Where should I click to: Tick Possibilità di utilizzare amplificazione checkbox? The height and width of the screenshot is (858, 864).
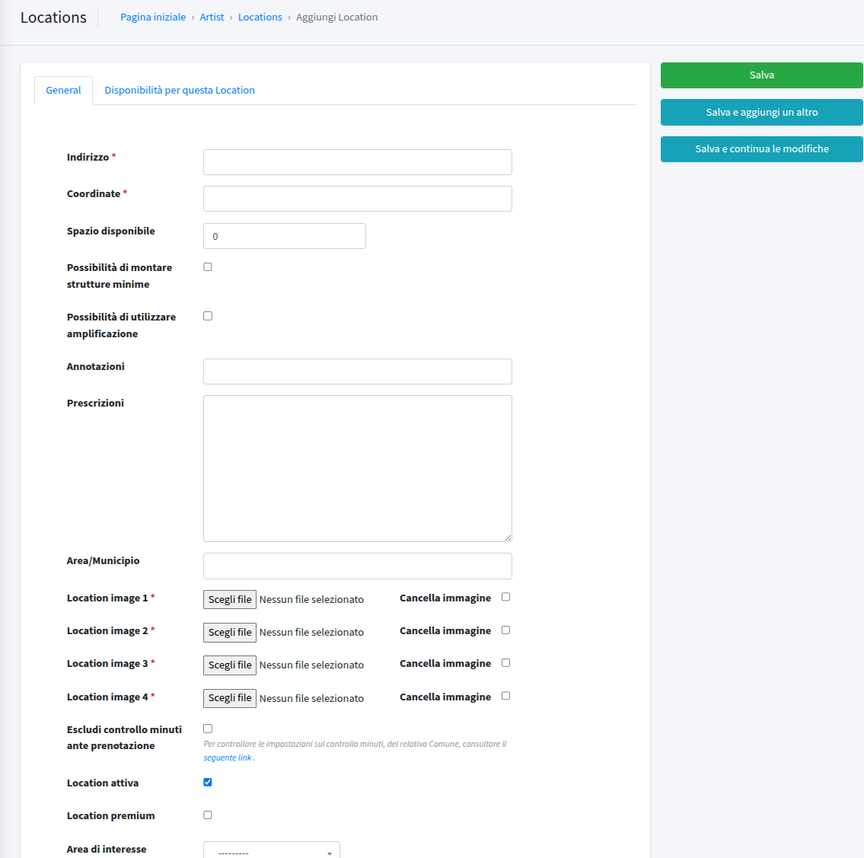click(208, 316)
